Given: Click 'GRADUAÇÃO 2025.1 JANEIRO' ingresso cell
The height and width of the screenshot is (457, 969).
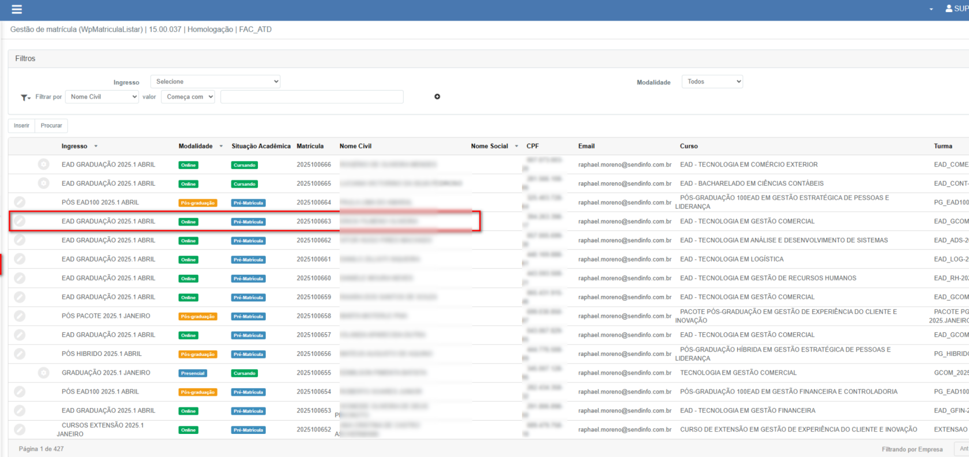Looking at the screenshot, I should (106, 373).
